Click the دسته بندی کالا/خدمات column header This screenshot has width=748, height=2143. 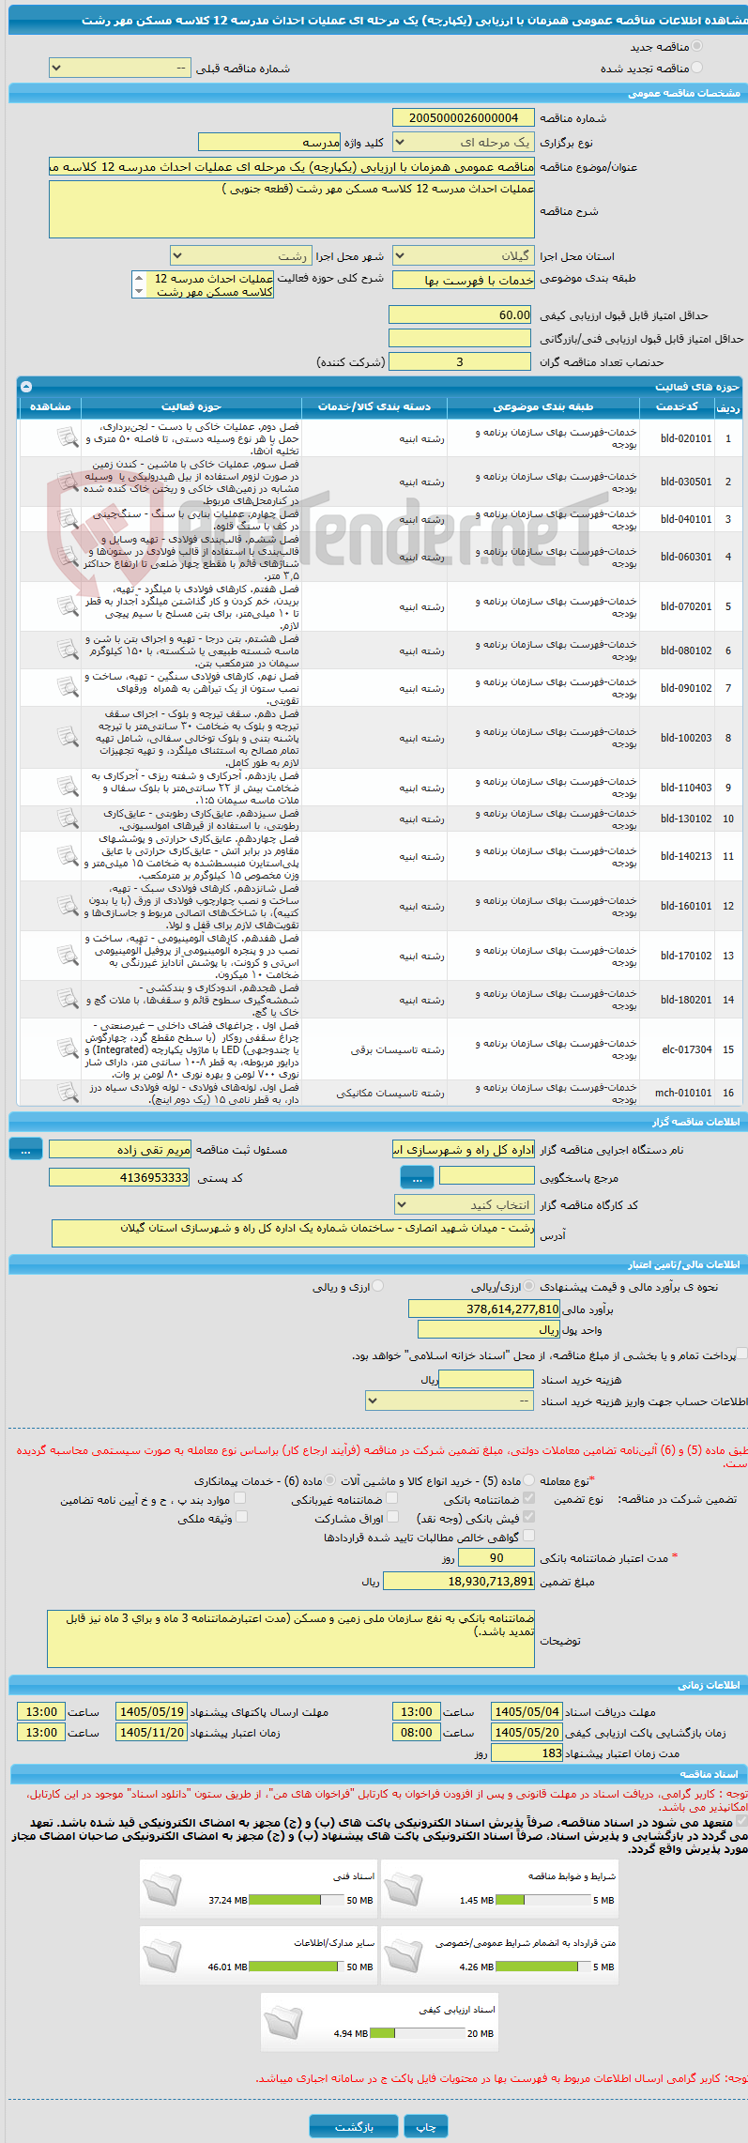click(374, 406)
